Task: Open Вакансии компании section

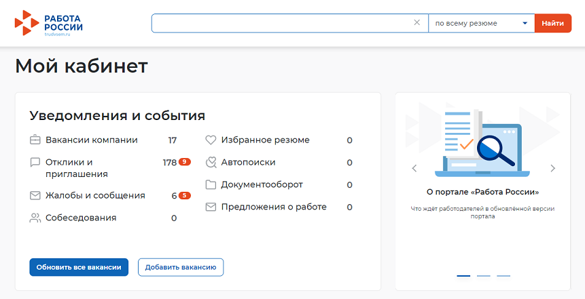Action: [x=91, y=140]
